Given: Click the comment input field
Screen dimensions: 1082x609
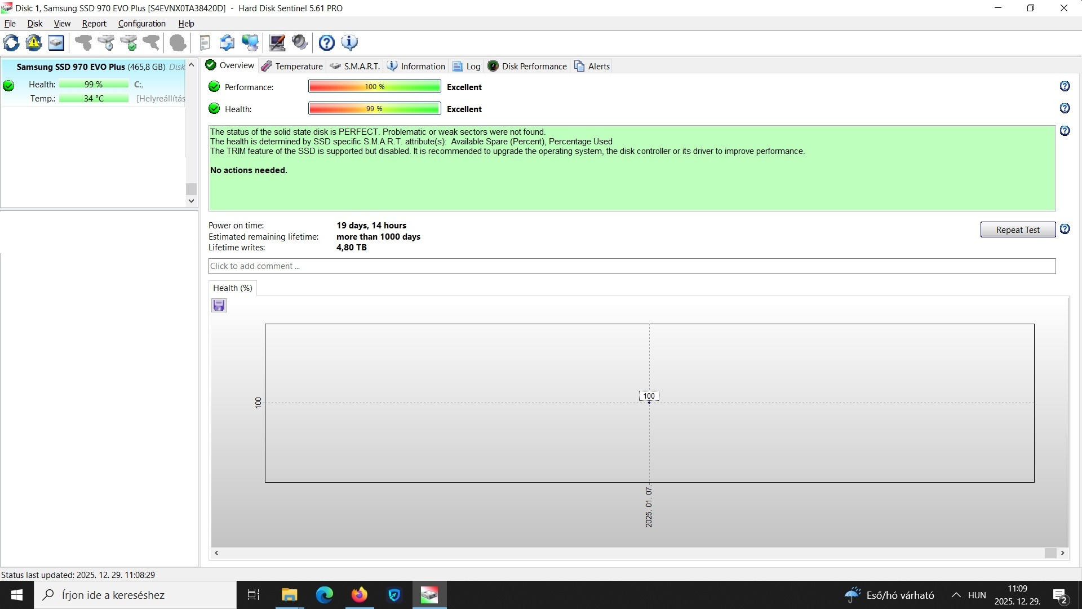Looking at the screenshot, I should pyautogui.click(x=631, y=266).
